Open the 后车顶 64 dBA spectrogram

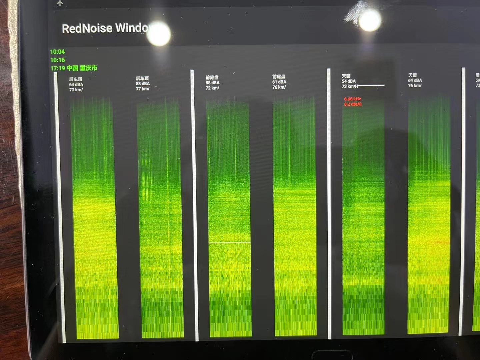click(x=94, y=218)
